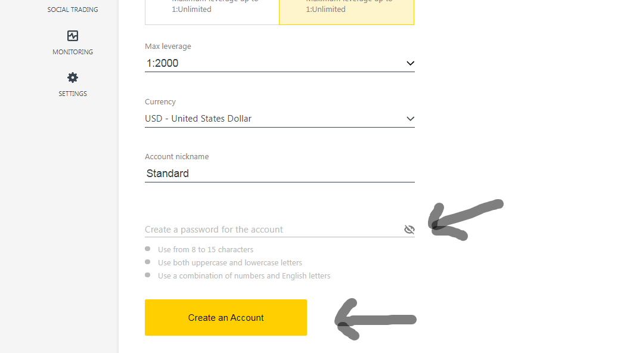Choose the highlighted yellow account type card

click(346, 10)
